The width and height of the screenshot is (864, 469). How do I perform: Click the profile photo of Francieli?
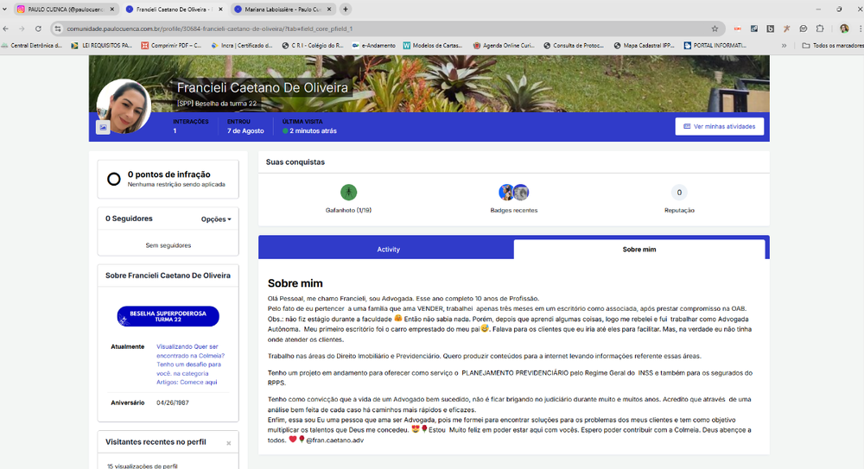(124, 106)
